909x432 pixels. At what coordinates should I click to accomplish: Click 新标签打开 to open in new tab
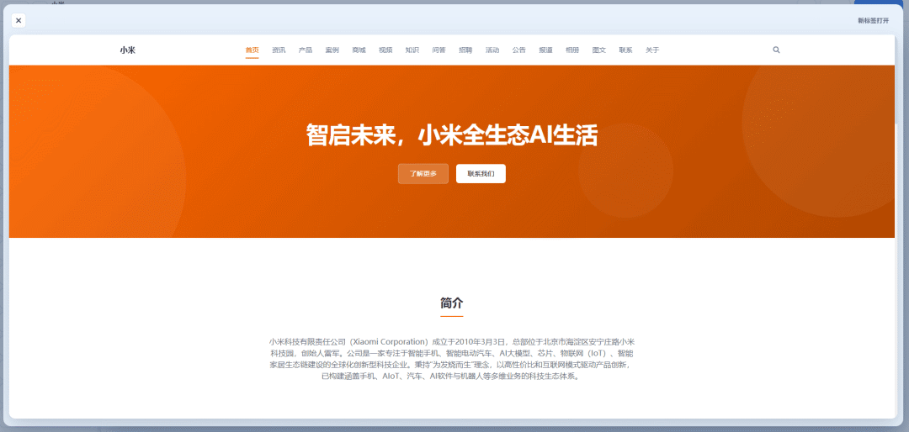873,20
